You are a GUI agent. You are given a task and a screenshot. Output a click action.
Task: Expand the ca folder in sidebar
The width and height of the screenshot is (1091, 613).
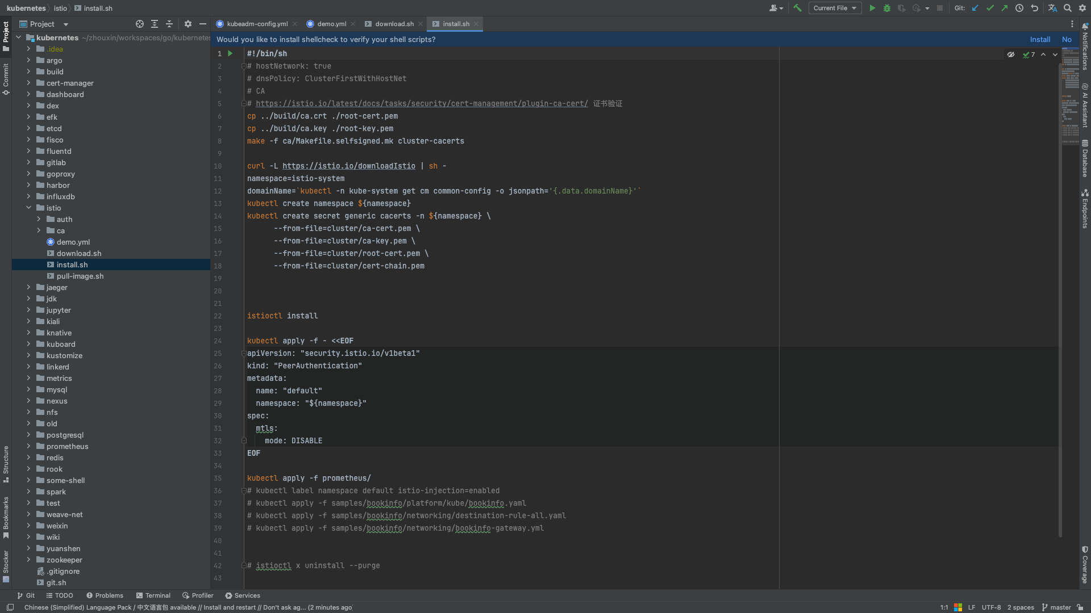tap(39, 230)
